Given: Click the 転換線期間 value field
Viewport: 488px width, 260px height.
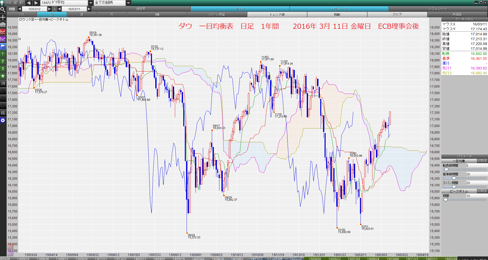Looking at the screenshot, I should tap(477, 166).
